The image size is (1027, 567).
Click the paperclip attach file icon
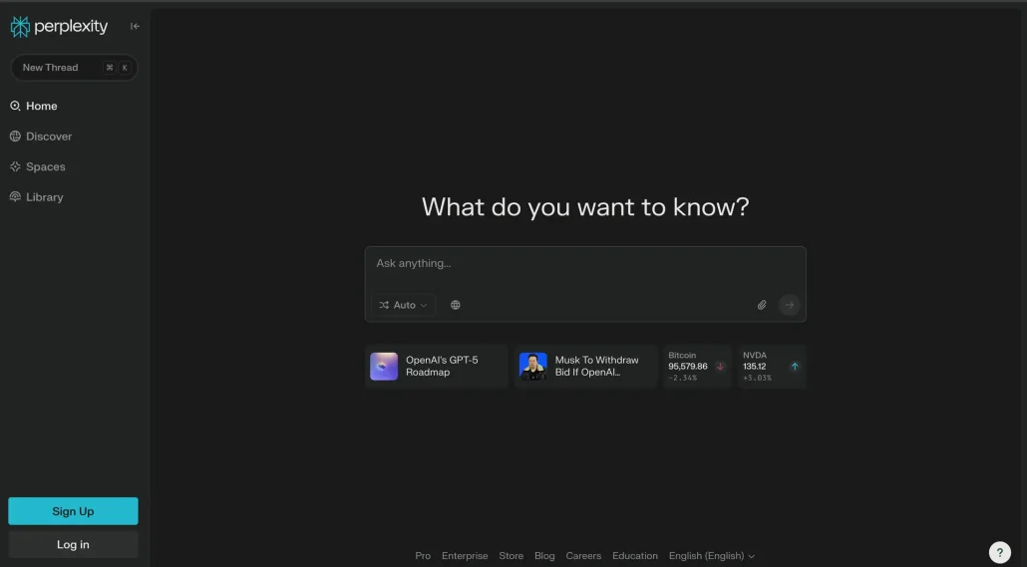click(762, 305)
